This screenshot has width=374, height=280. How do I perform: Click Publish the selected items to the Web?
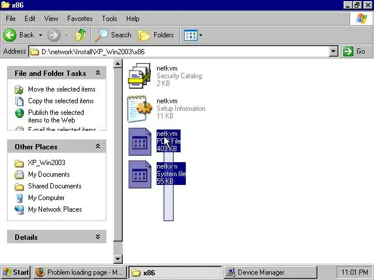(56, 116)
